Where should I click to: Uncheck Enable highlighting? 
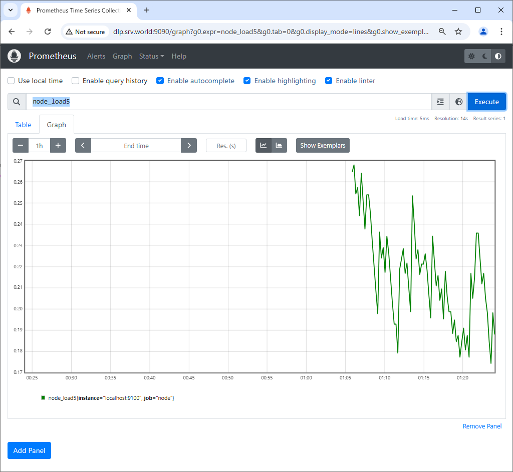(247, 81)
